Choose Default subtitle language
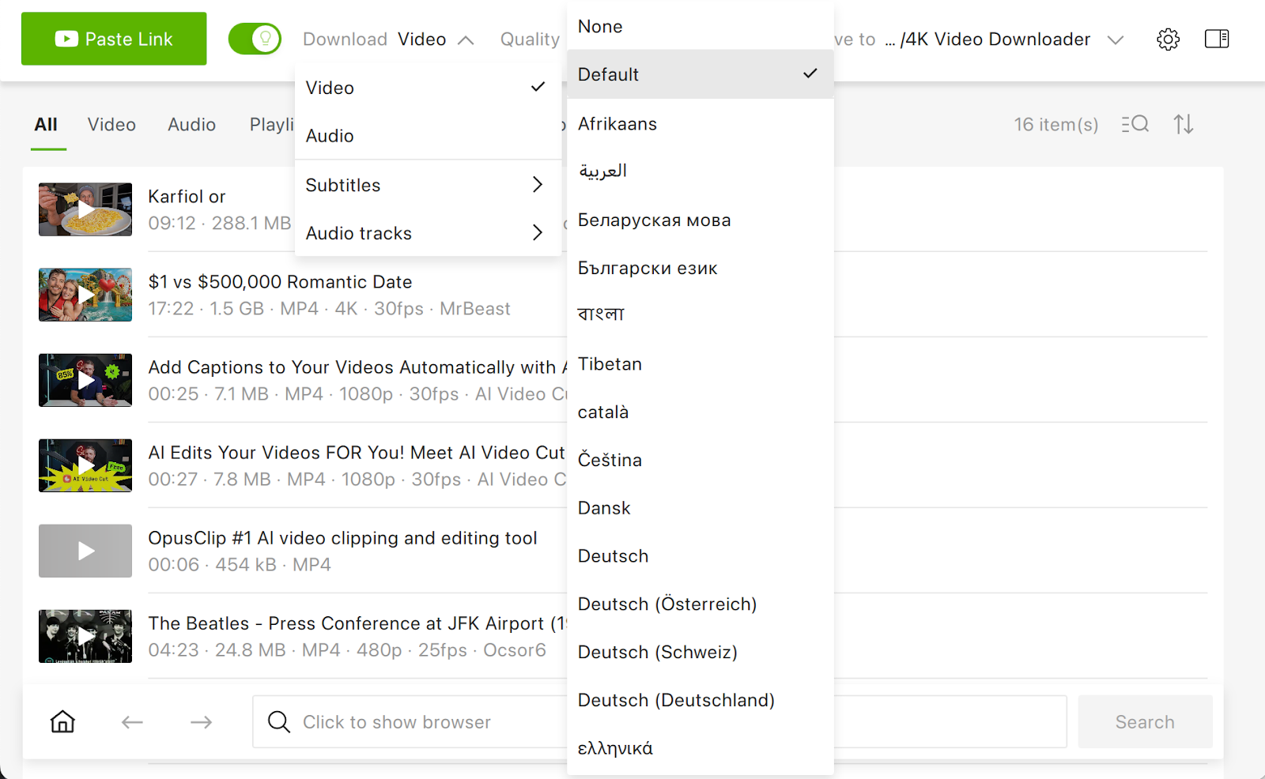The image size is (1265, 779). pyautogui.click(x=700, y=74)
